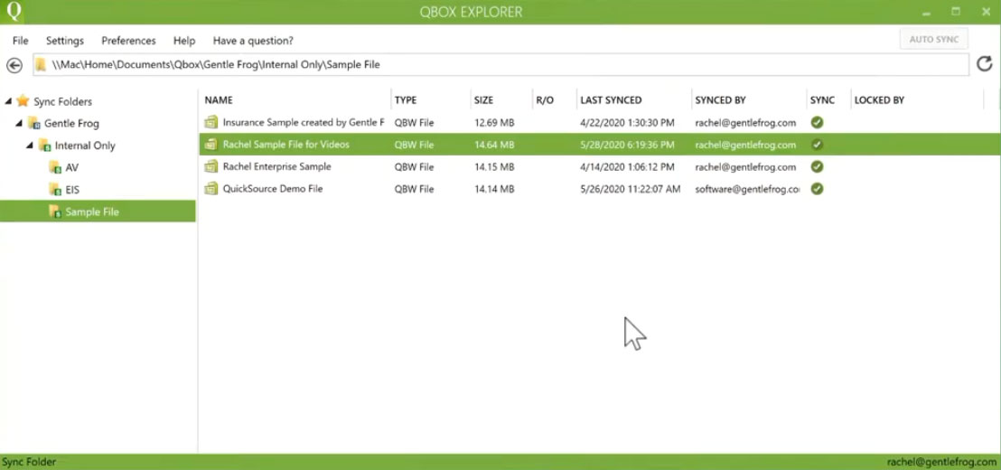
Task: Click the EIS folder icon in sidebar
Action: click(x=55, y=190)
